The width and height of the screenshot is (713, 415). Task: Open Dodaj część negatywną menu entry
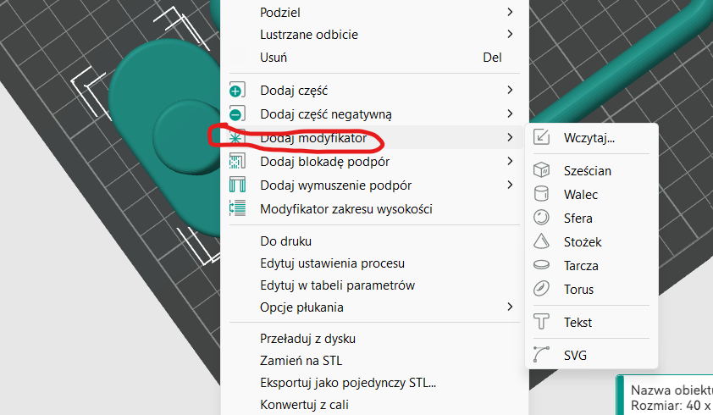325,114
